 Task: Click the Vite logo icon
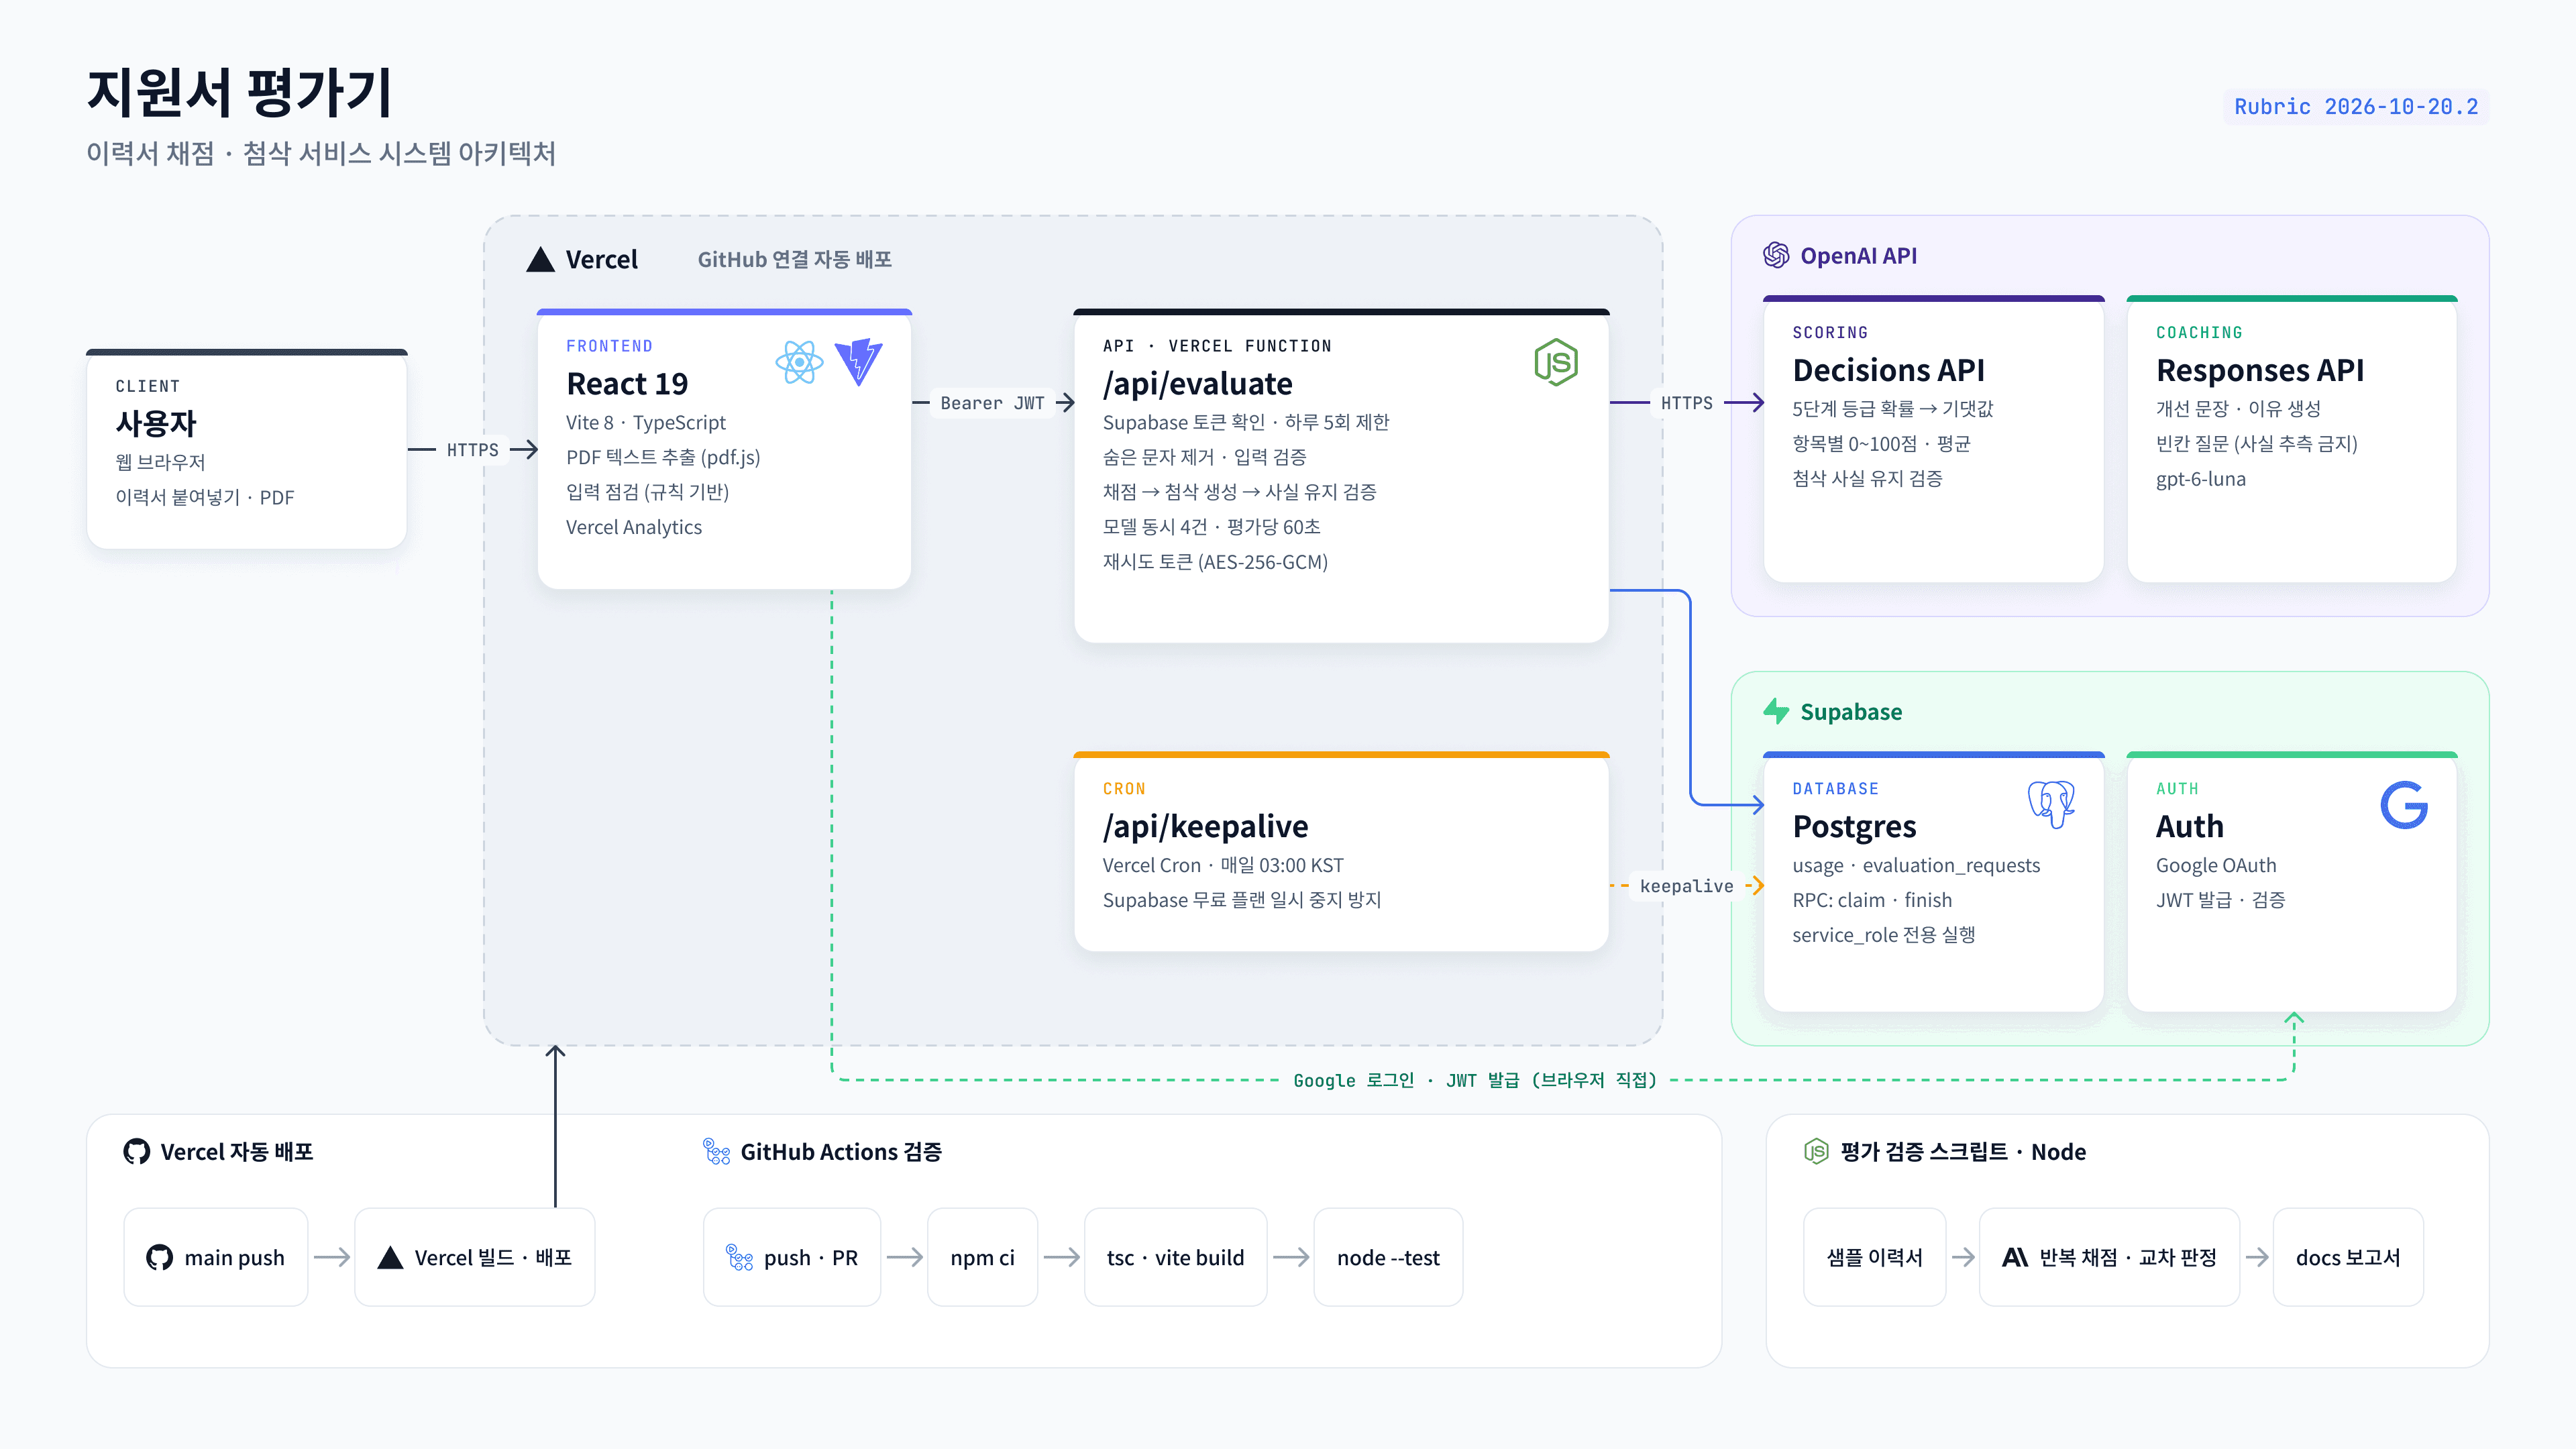click(x=859, y=362)
